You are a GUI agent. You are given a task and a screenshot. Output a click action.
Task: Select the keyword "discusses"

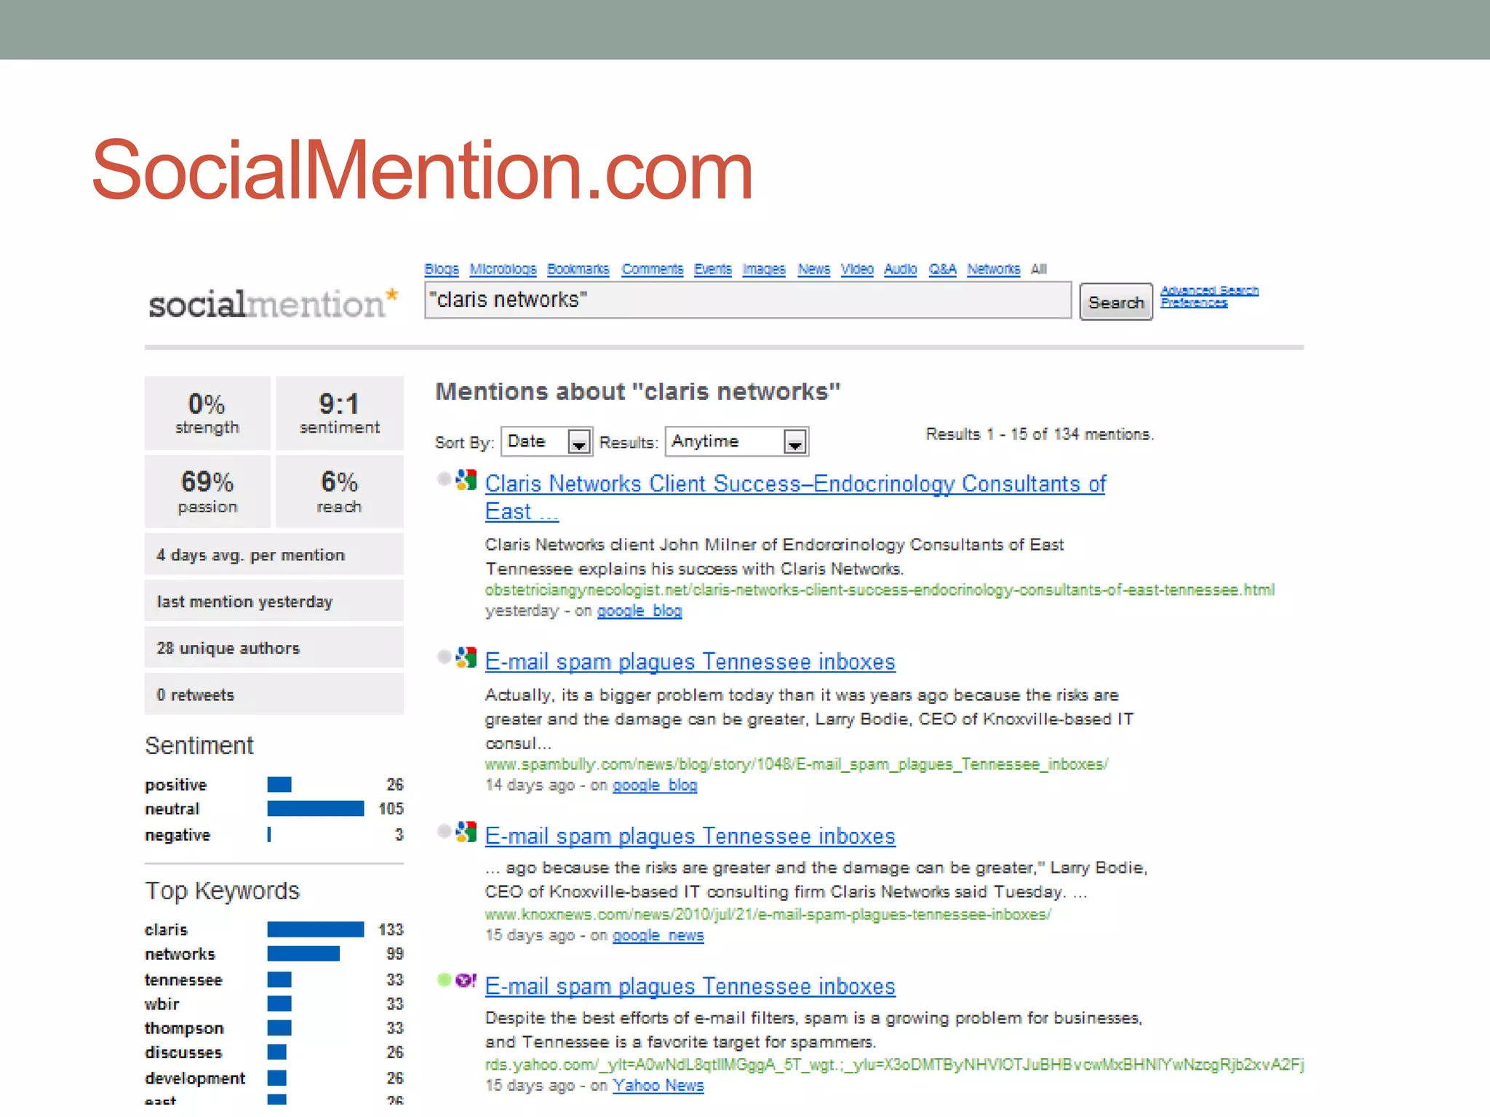[183, 1052]
